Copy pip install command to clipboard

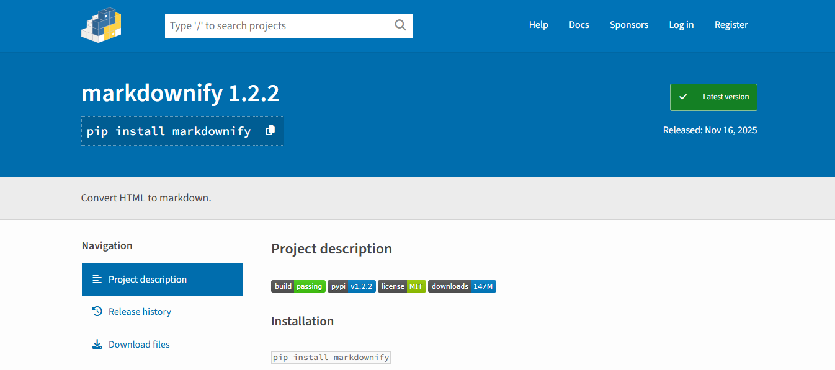click(x=270, y=131)
